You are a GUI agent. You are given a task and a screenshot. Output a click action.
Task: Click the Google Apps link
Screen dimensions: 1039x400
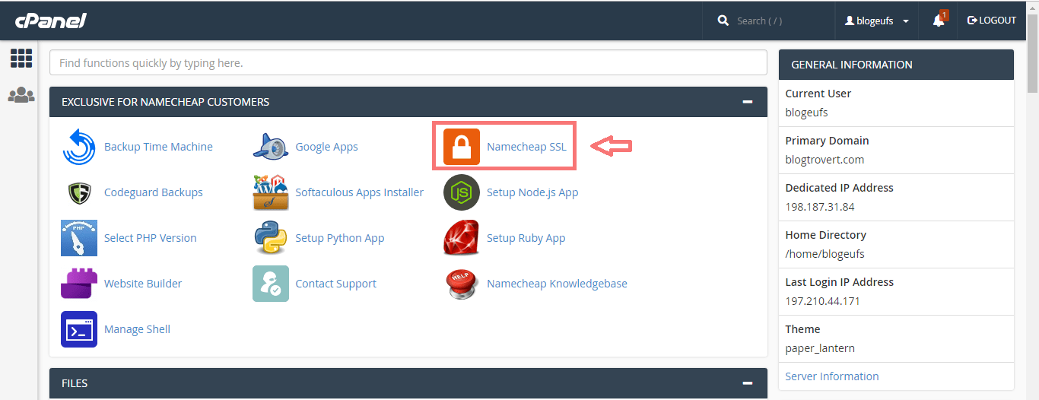tap(326, 147)
